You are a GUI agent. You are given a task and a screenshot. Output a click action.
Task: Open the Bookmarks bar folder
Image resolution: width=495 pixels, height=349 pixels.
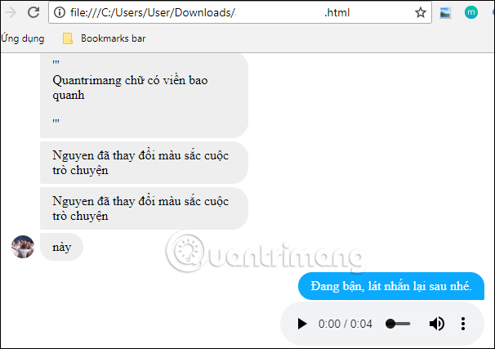click(x=105, y=38)
